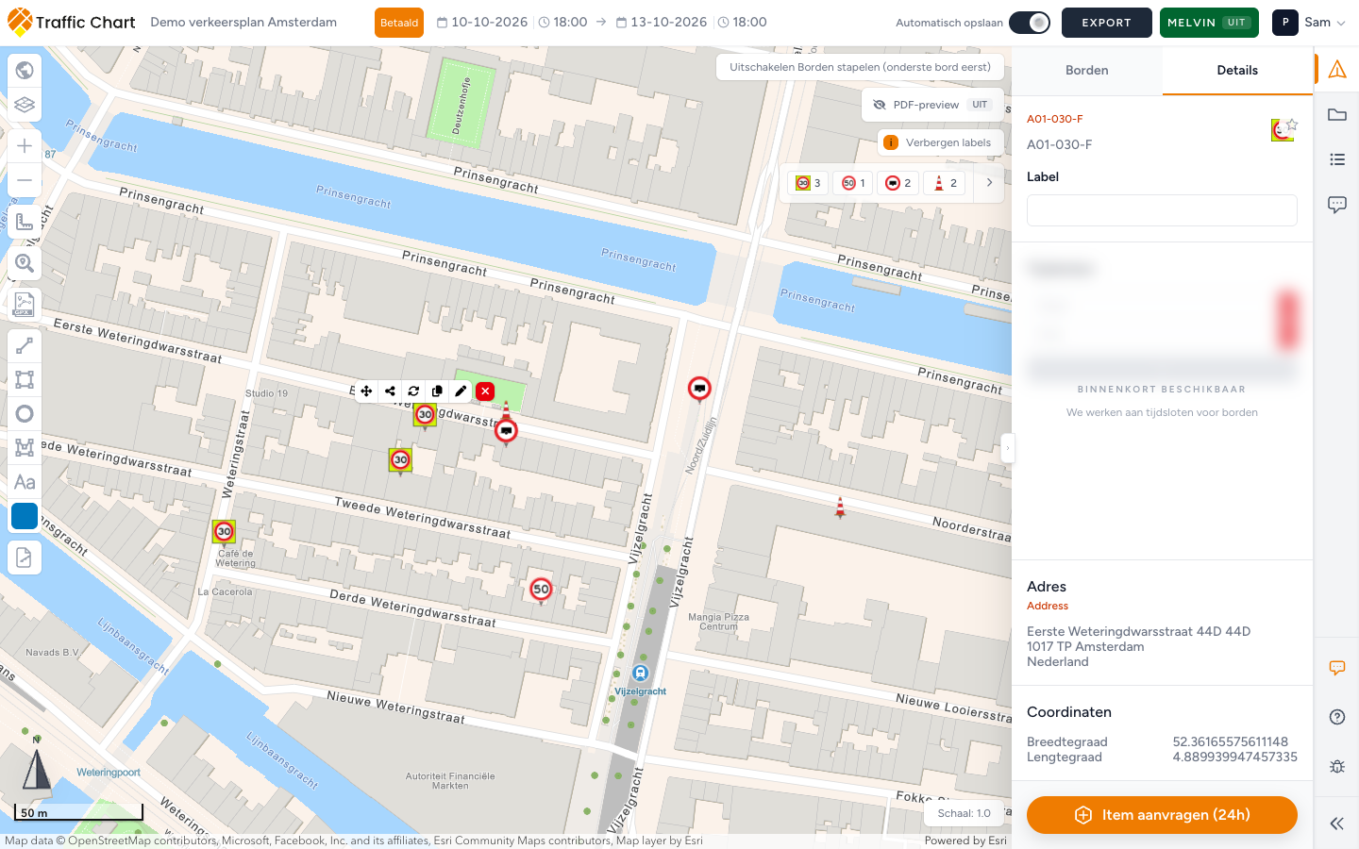Select the polygon drawing tool
Image resolution: width=1359 pixels, height=849 pixels.
tap(25, 448)
